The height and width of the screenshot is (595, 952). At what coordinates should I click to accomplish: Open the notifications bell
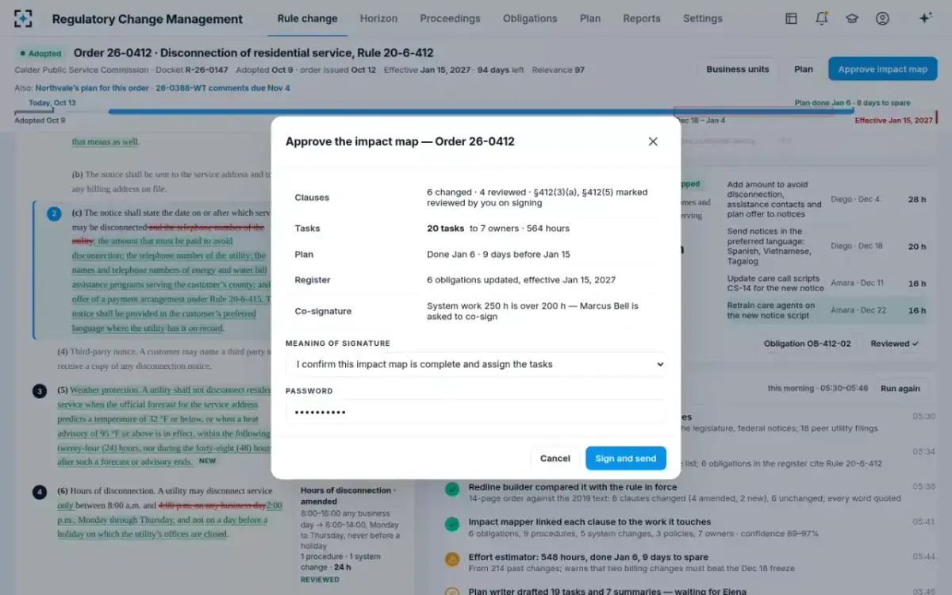(822, 18)
